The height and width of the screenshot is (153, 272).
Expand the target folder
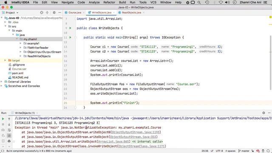[5, 60]
